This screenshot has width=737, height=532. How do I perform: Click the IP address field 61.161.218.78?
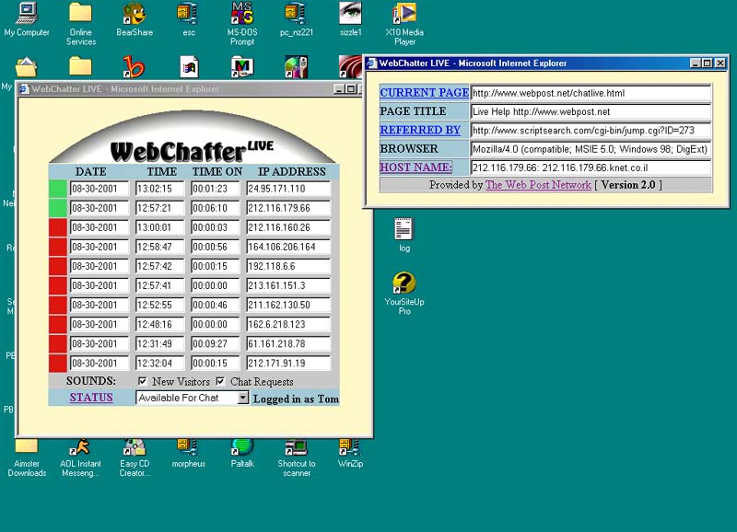click(x=288, y=343)
